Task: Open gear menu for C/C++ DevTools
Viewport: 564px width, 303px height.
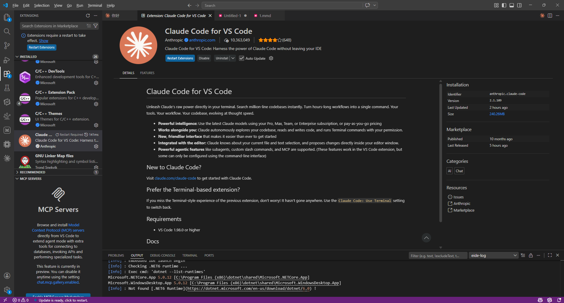Action: pos(96,83)
